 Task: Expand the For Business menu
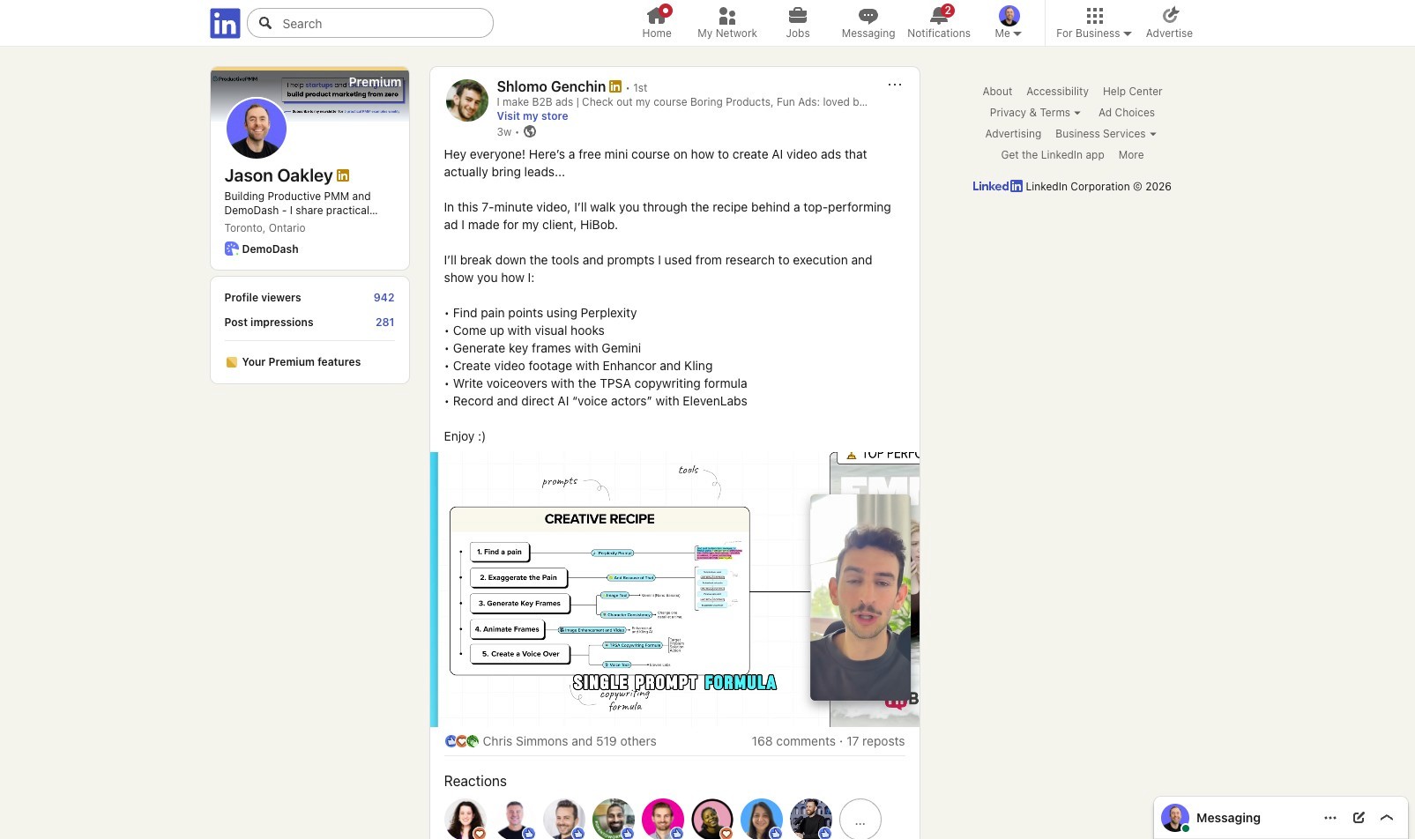1094,23
